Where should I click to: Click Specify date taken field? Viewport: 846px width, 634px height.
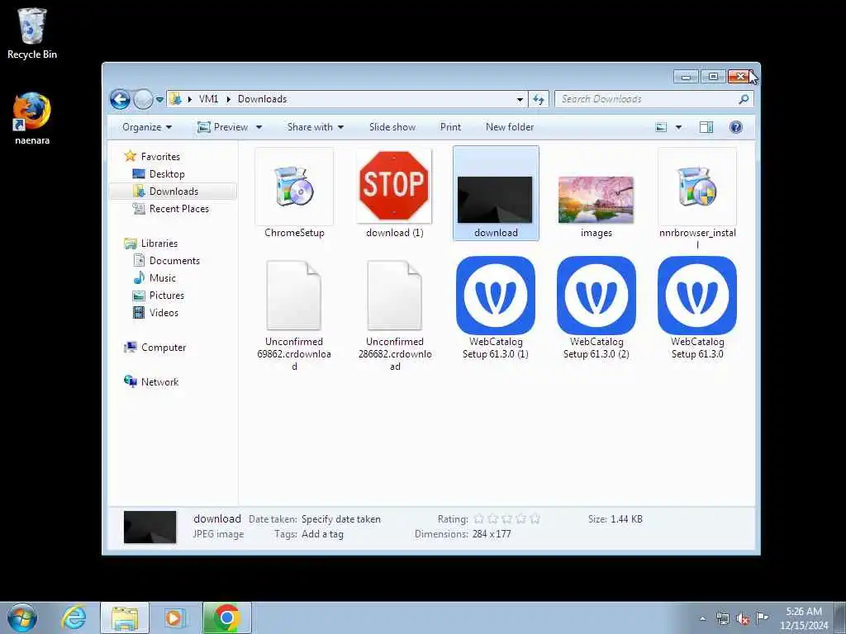tap(341, 519)
